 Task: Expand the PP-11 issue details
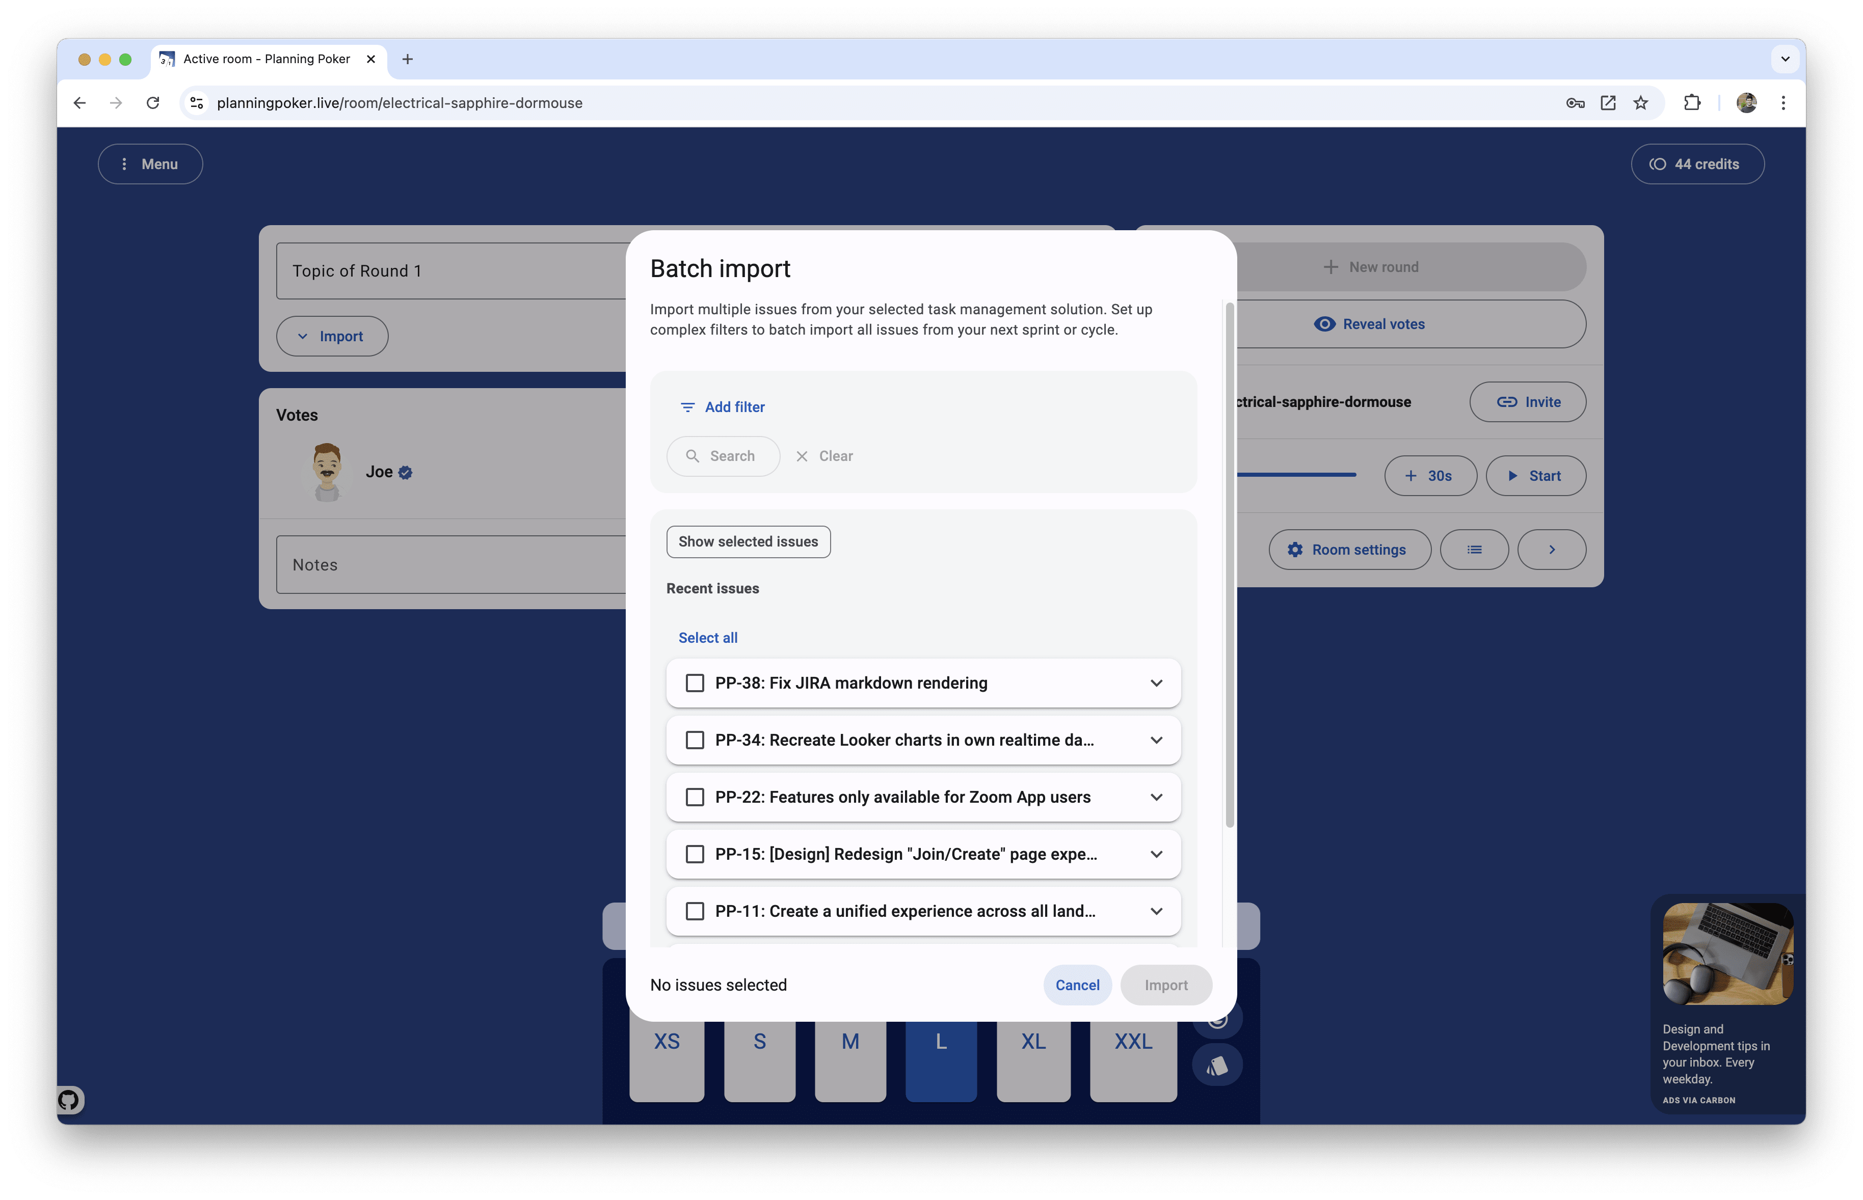[x=1156, y=911]
